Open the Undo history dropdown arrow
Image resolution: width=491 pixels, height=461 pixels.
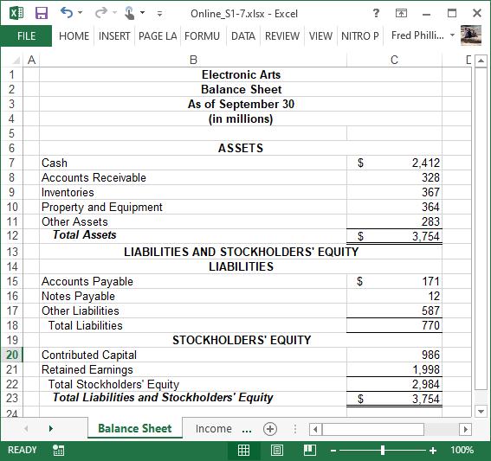(x=81, y=13)
